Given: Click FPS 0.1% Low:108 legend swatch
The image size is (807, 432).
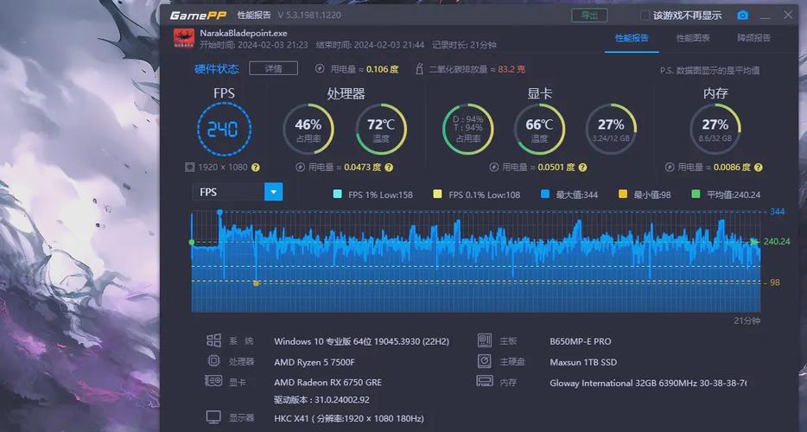Looking at the screenshot, I should (437, 194).
